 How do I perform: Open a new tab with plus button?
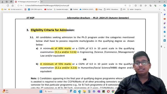pos(42,2)
